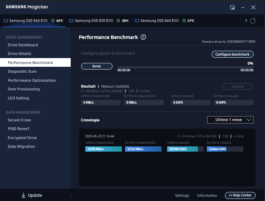
Task: Click the serial number S3Z2NB0K371189D text
Action: 241,42
